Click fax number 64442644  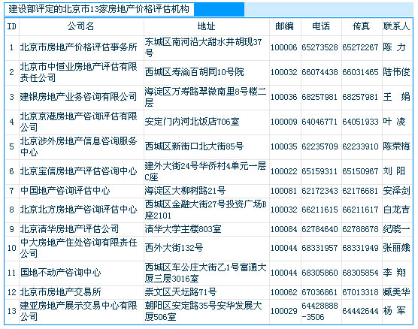(360, 311)
